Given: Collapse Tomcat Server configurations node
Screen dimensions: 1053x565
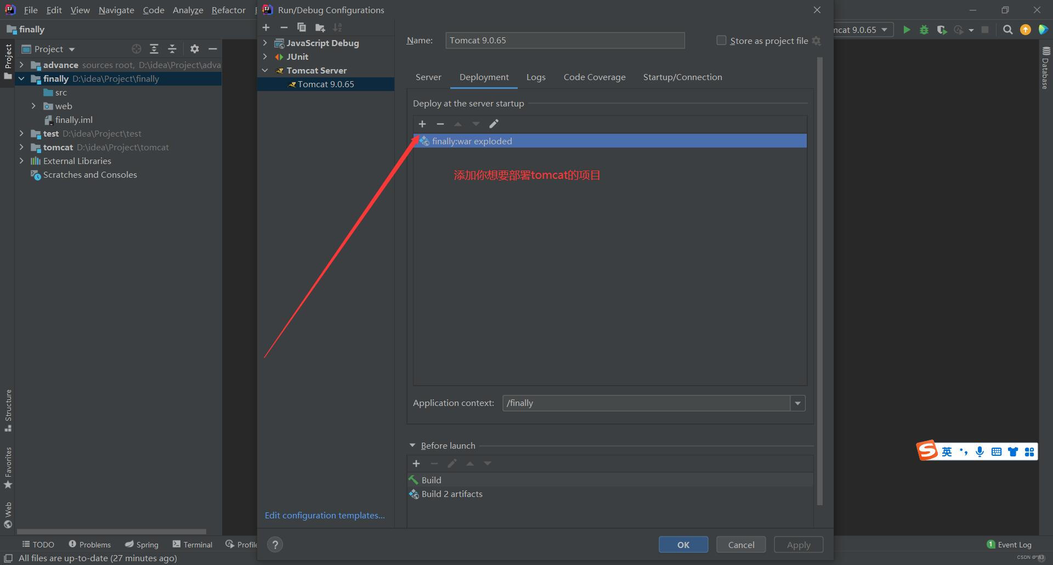Looking at the screenshot, I should point(265,70).
